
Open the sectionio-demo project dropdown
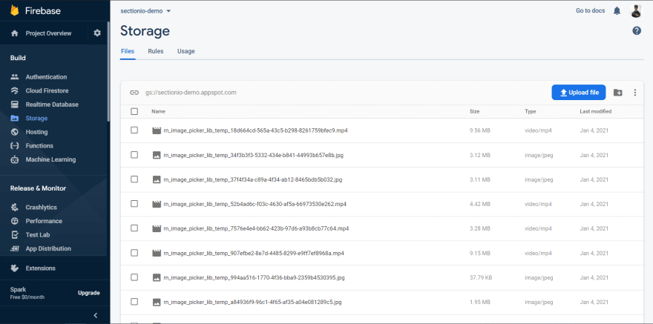click(145, 11)
